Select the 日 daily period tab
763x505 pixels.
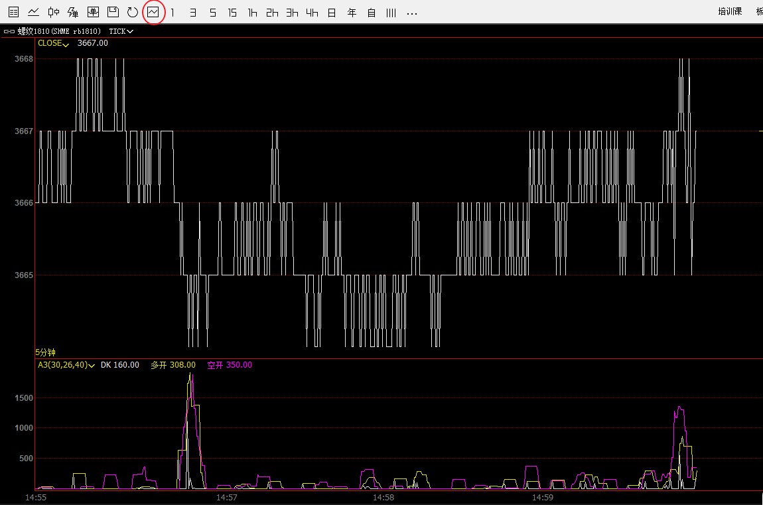point(332,13)
